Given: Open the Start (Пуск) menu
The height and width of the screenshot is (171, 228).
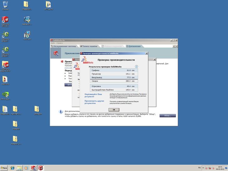Looking at the screenshot, I should click(x=4, y=168).
